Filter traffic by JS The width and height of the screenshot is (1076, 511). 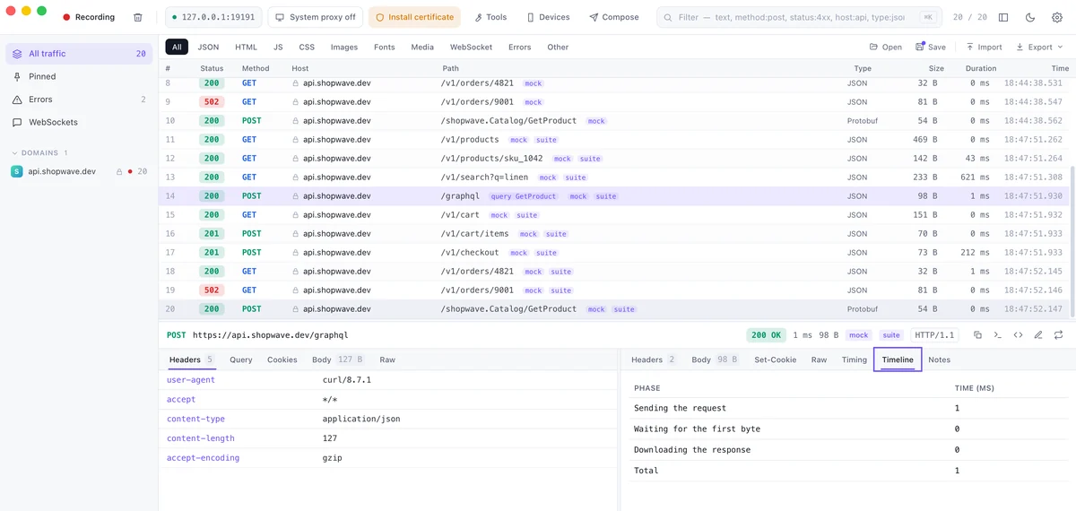click(x=278, y=47)
